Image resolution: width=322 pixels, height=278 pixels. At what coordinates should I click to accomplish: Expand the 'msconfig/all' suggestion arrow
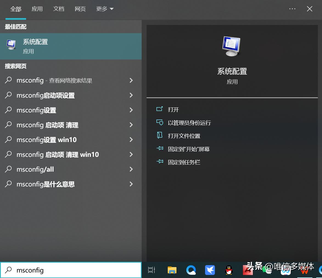[131, 169]
